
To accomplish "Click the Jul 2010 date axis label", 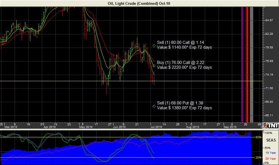I will click(x=156, y=127).
